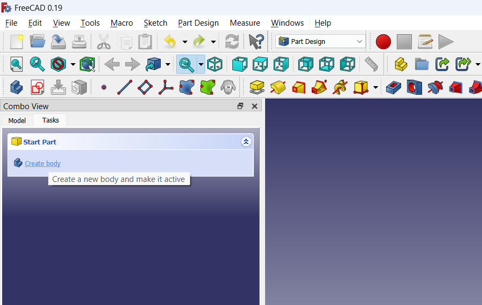This screenshot has width=482, height=305.
Task: Click the green sub-shape binder icon
Action: coord(207,88)
